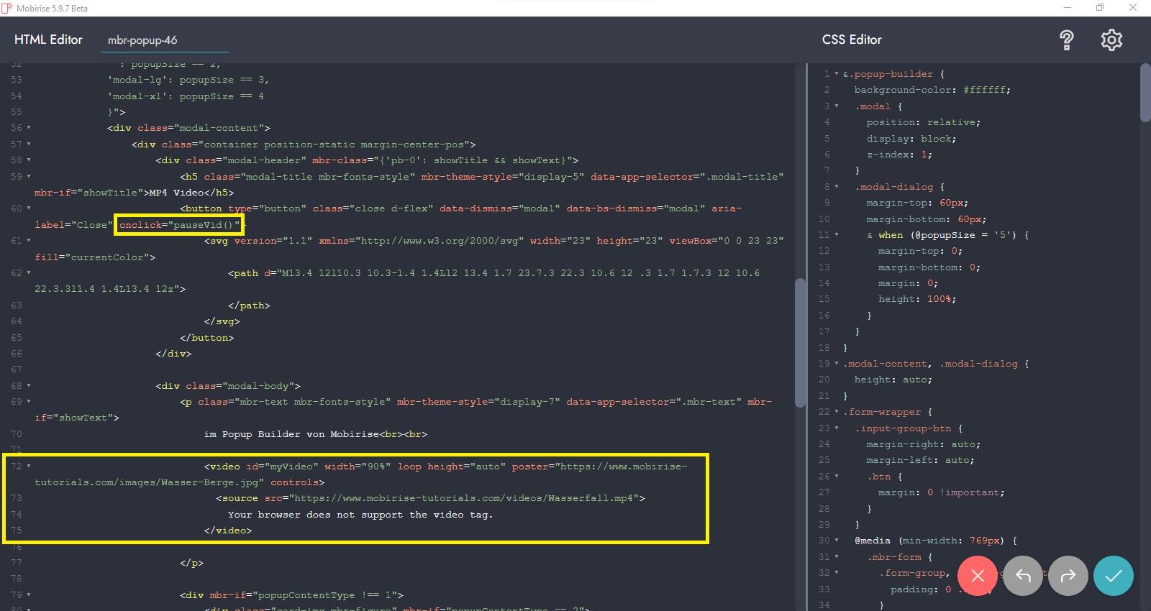Open the settings gear icon
Viewport: 1151px width, 611px height.
1111,40
